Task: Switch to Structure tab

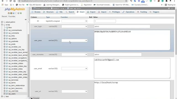Action: click(48, 12)
